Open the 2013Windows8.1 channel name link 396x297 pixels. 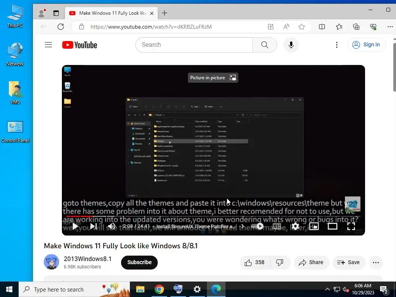[87, 259]
